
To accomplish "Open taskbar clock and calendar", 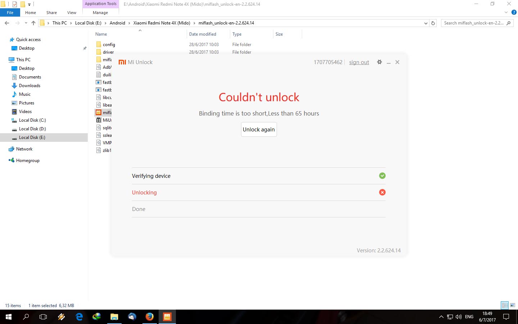I will tap(487, 317).
